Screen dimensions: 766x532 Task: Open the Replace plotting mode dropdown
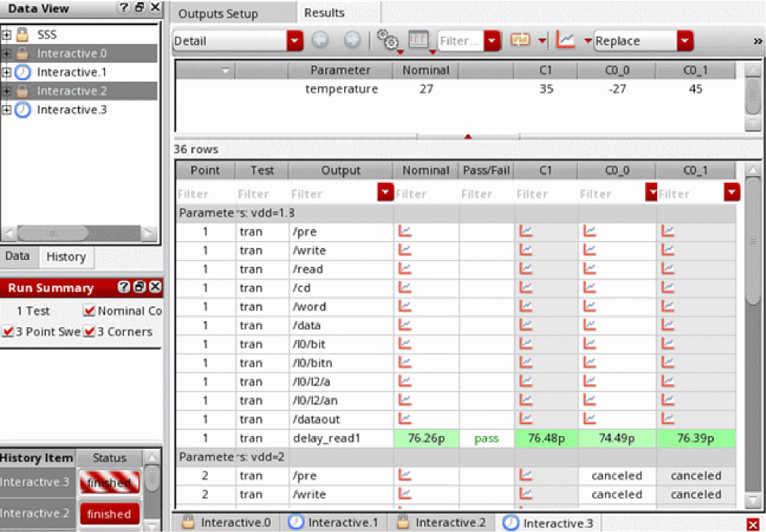point(685,42)
